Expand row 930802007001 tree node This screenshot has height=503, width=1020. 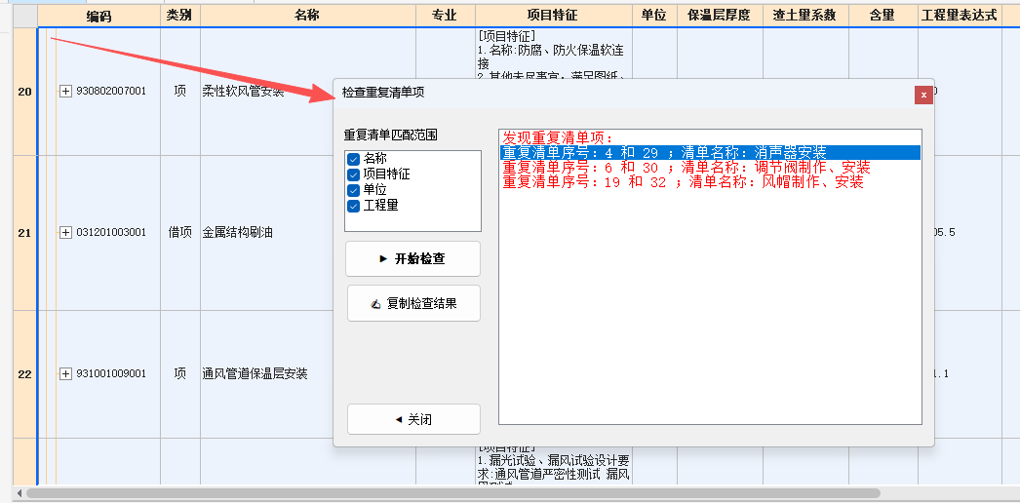coord(65,92)
